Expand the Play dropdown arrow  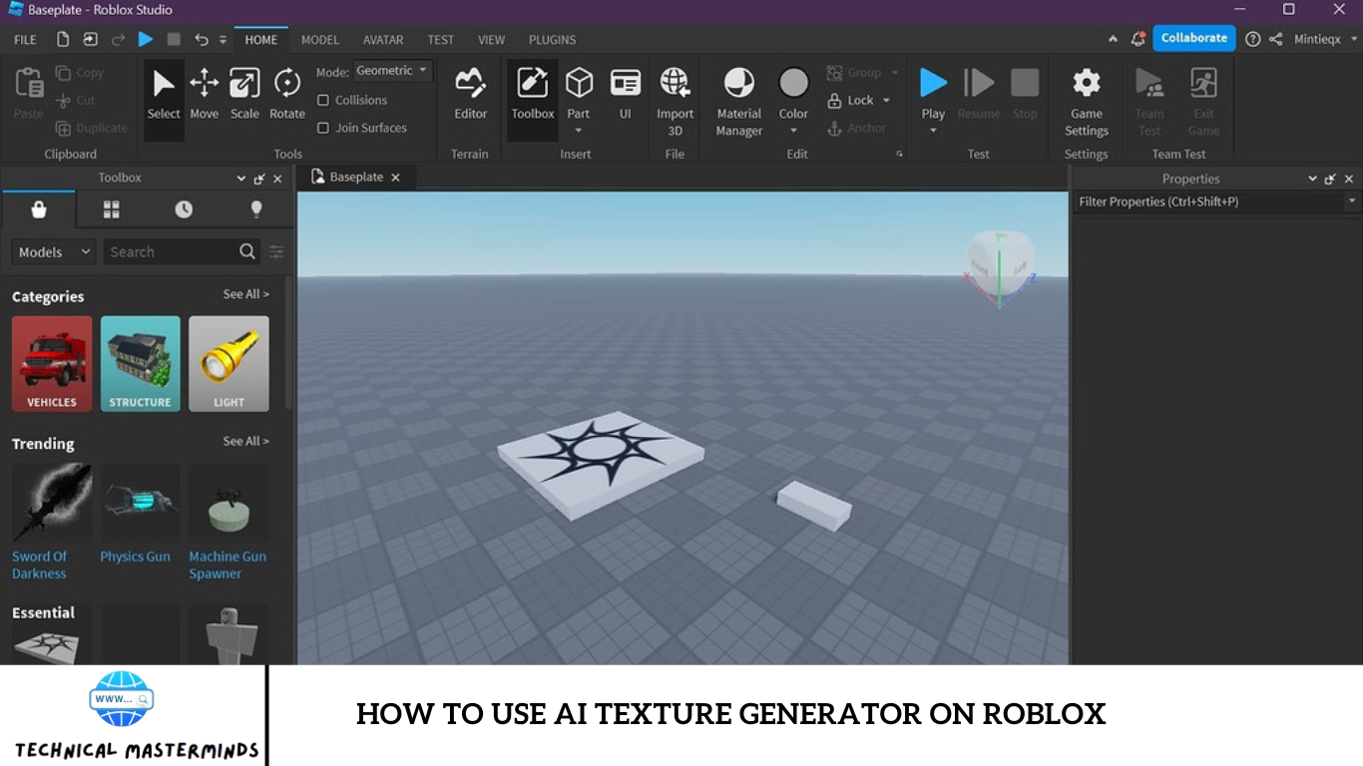(933, 131)
